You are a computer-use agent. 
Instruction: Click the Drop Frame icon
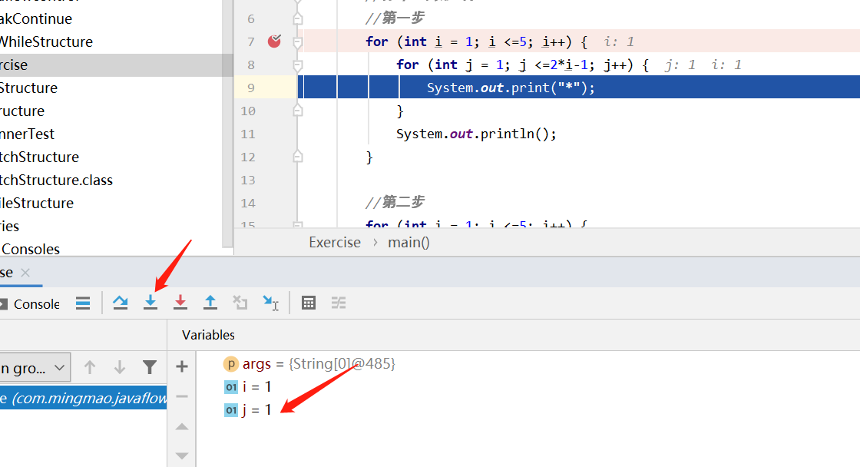[x=240, y=303]
